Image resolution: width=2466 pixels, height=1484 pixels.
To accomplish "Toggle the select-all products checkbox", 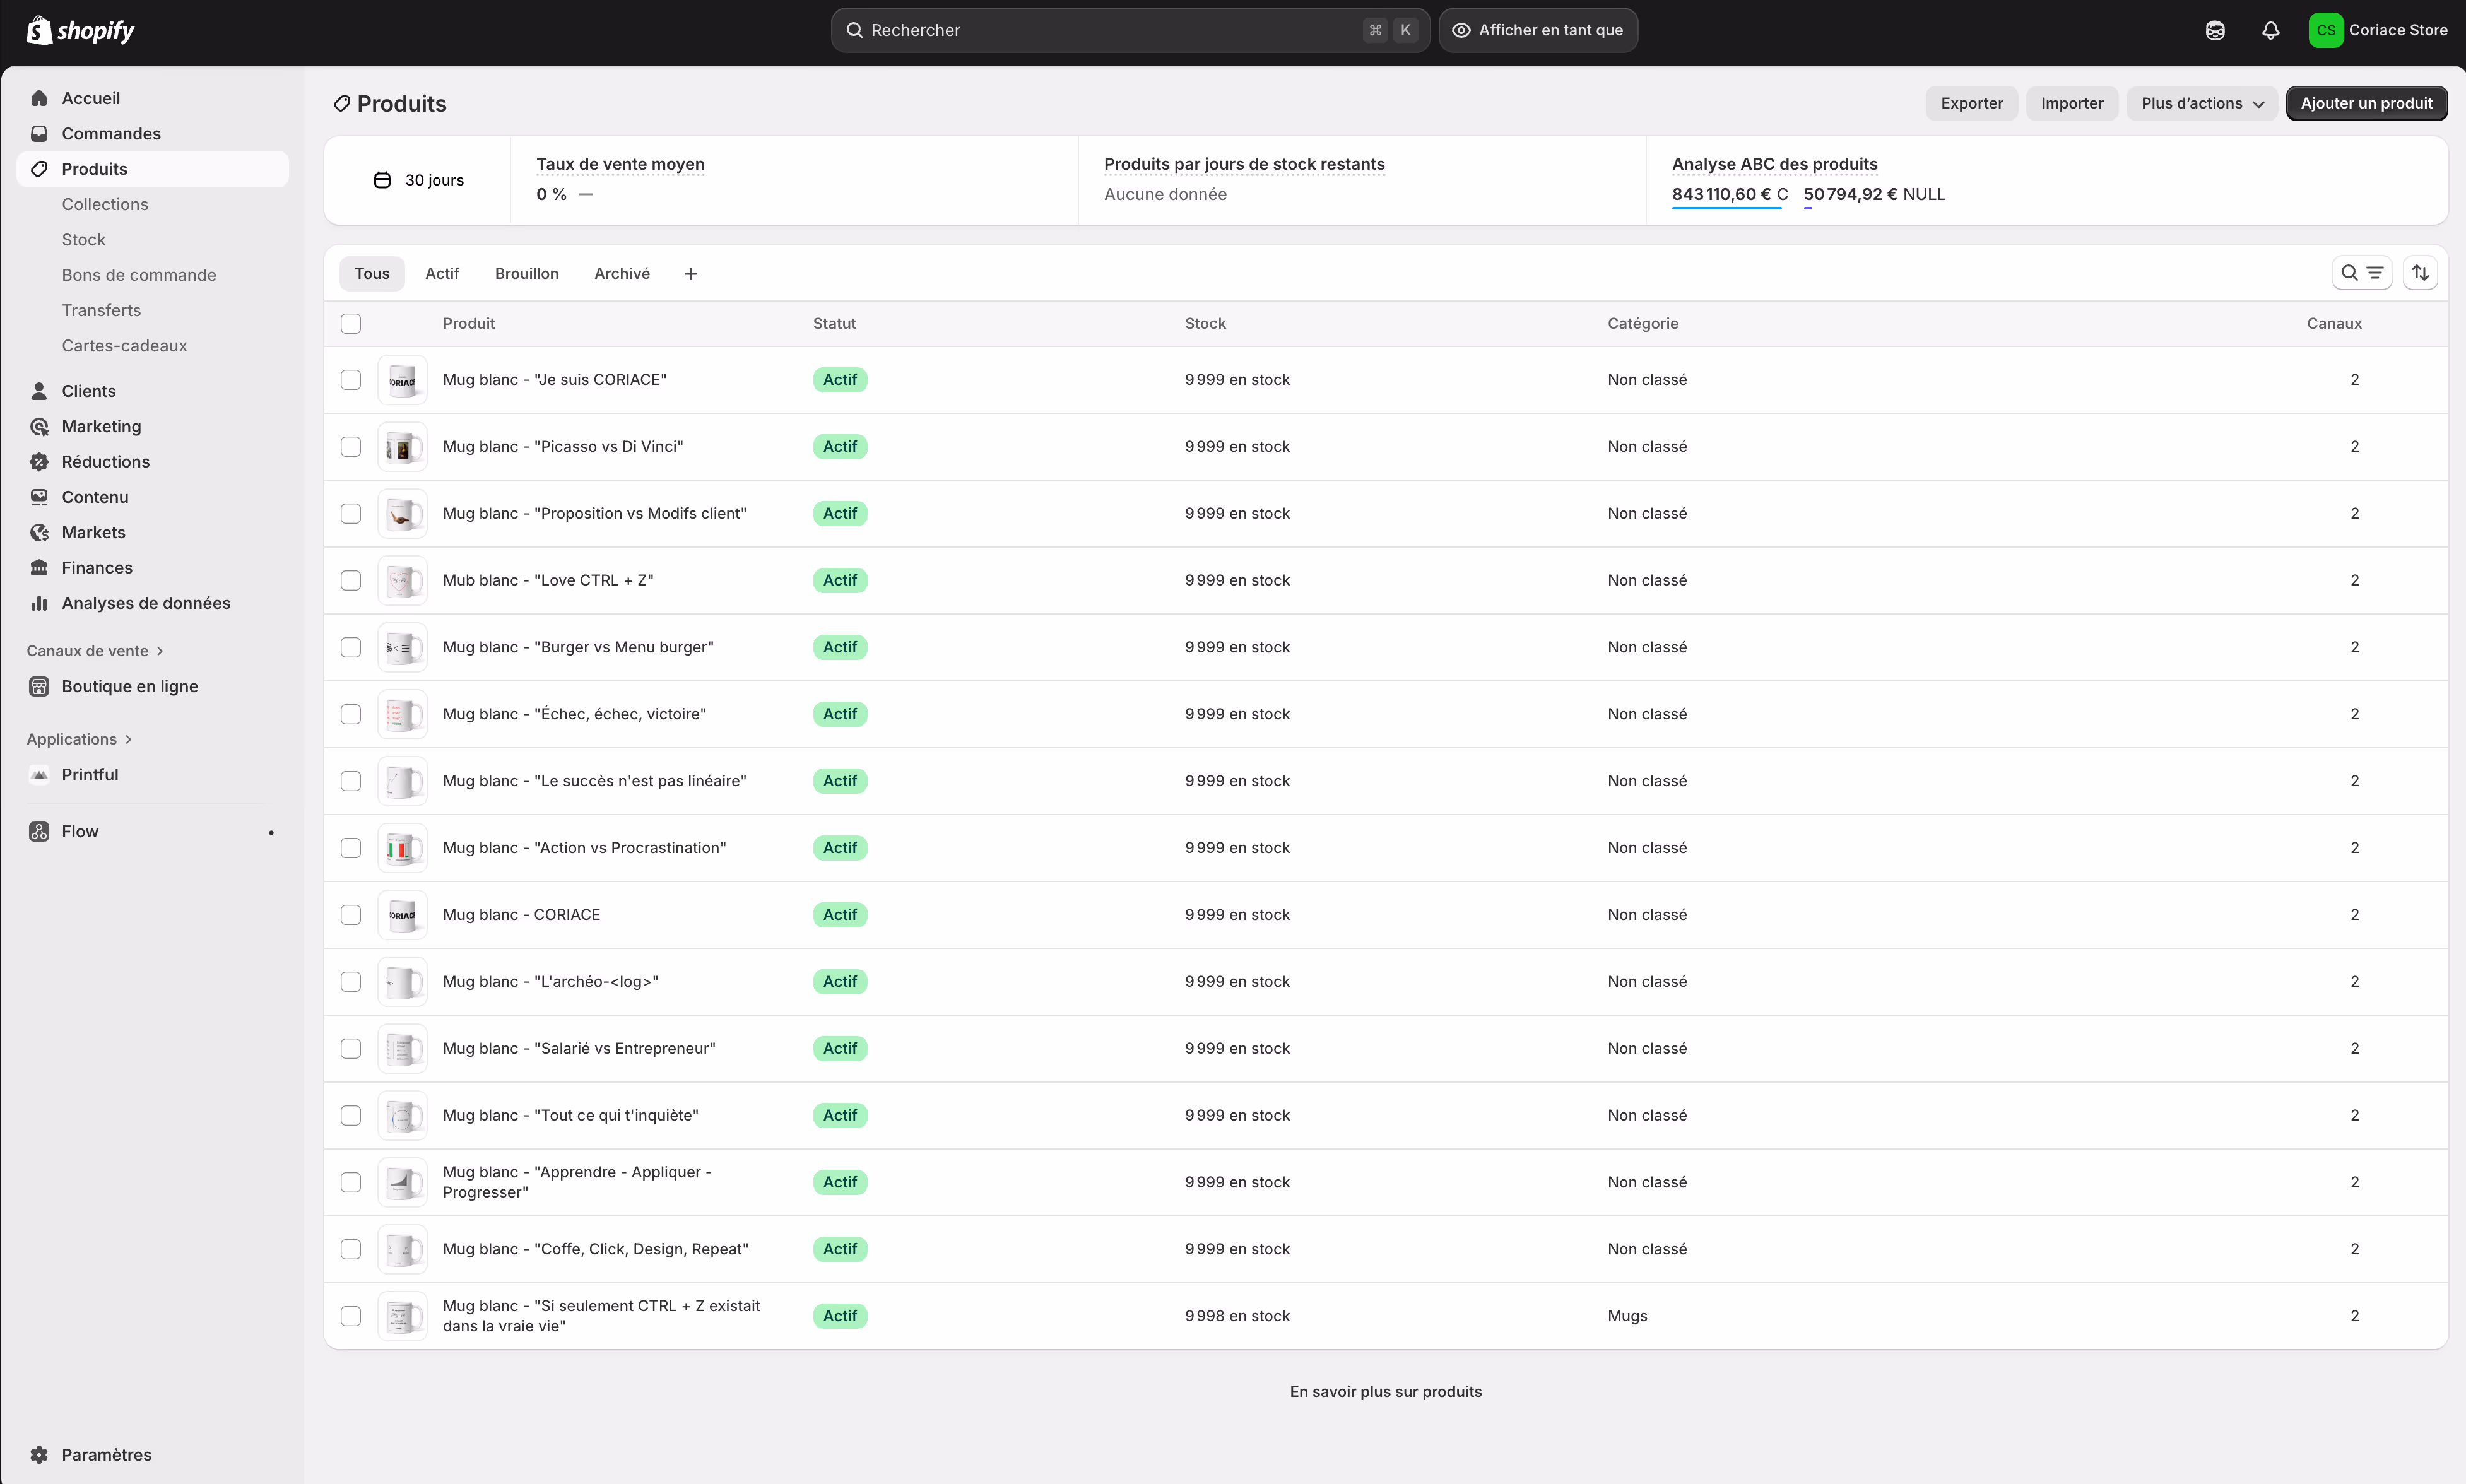I will [350, 323].
